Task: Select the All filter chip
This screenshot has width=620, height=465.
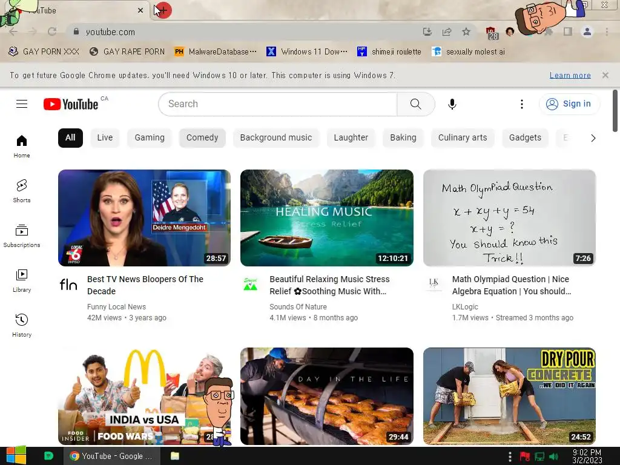Action: point(70,137)
